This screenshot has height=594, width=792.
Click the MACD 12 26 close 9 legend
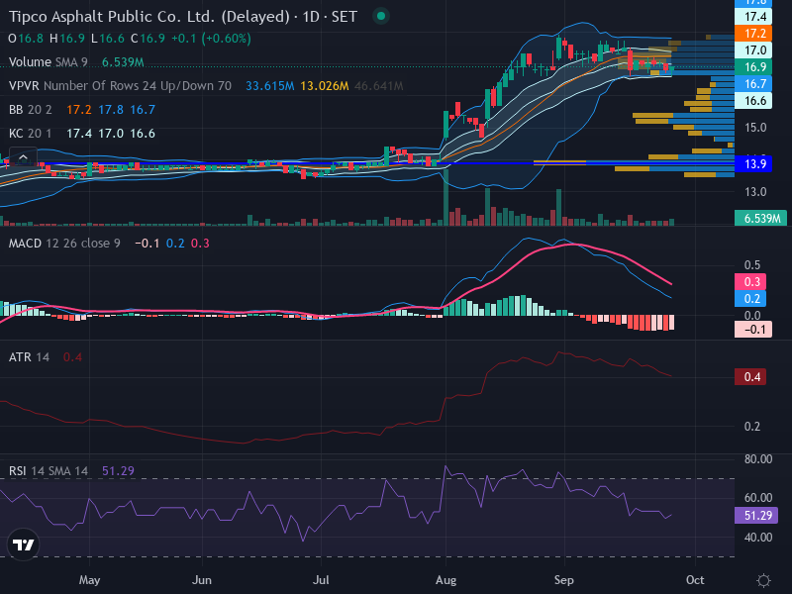[x=64, y=244]
